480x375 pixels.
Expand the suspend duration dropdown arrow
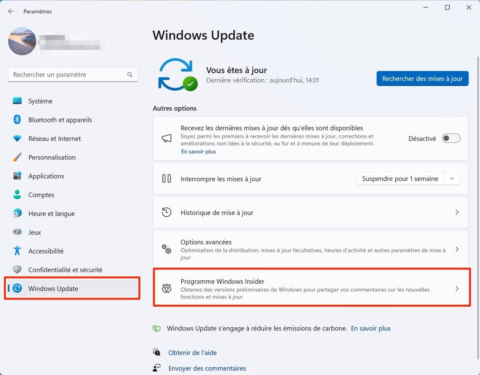(x=452, y=179)
